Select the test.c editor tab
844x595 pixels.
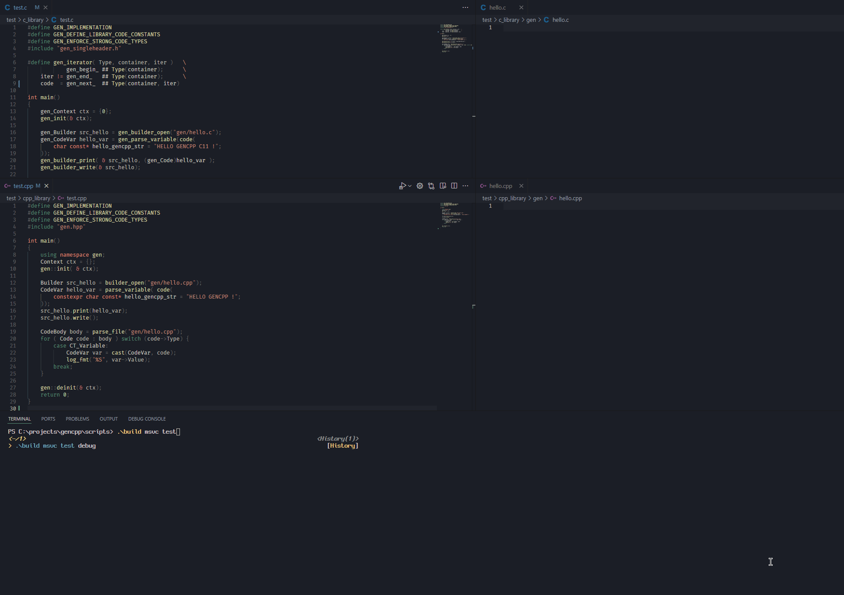click(20, 7)
